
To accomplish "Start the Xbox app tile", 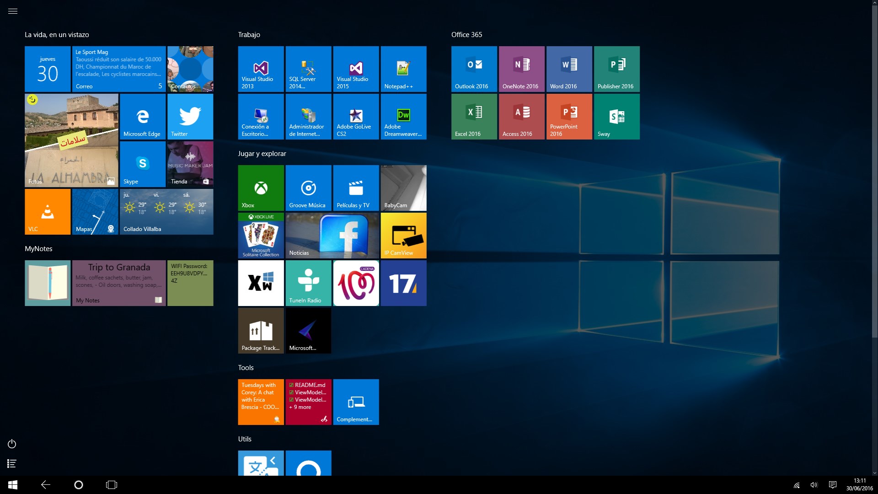I will tap(261, 188).
